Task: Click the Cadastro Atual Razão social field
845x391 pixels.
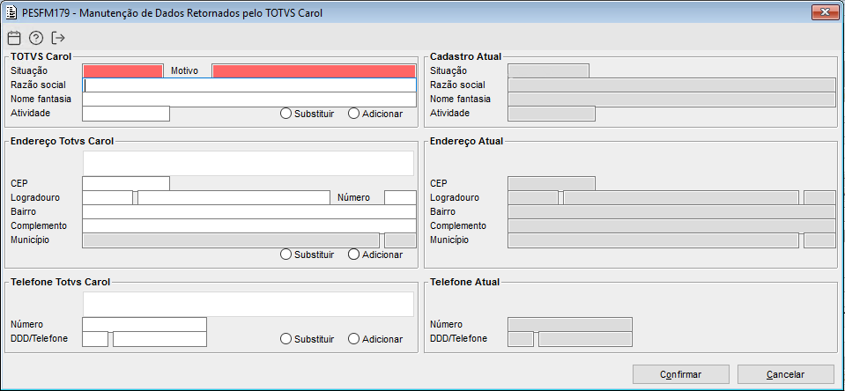Action: (x=672, y=85)
